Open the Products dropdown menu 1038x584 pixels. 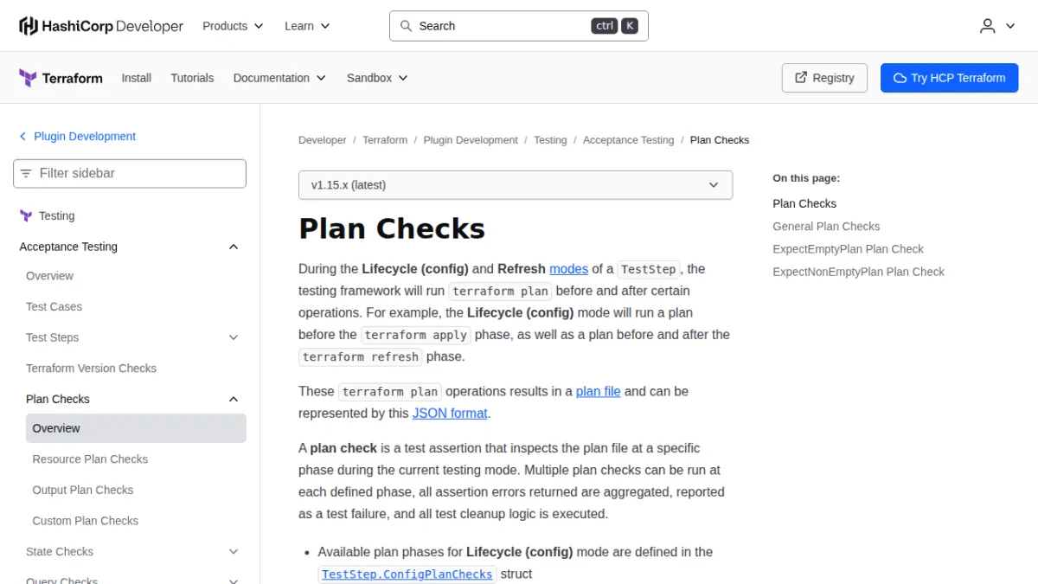233,26
